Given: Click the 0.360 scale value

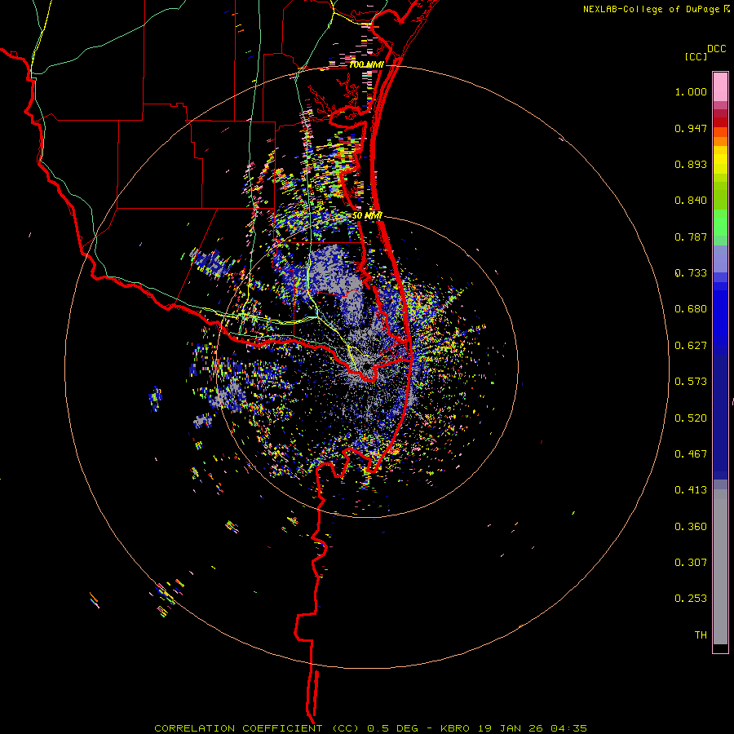Looking at the screenshot, I should pos(691,527).
